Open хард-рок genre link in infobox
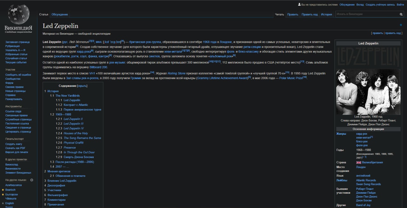407x208 pixels. (x=362, y=134)
